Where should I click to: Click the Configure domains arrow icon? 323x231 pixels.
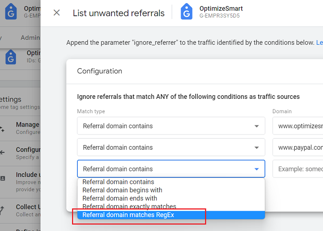click(2, 152)
